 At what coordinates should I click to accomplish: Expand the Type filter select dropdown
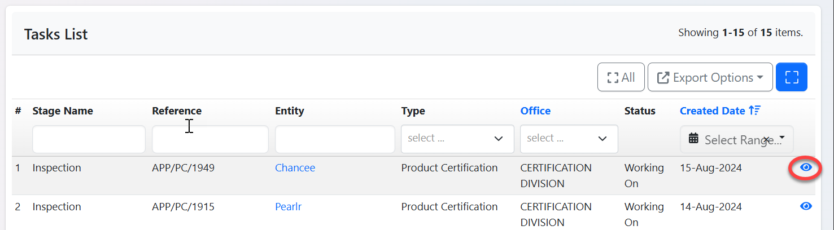click(x=457, y=139)
